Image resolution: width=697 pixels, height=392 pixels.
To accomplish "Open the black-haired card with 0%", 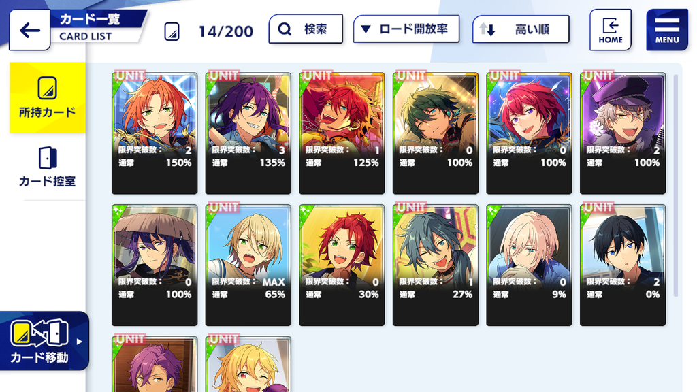I will click(623, 265).
